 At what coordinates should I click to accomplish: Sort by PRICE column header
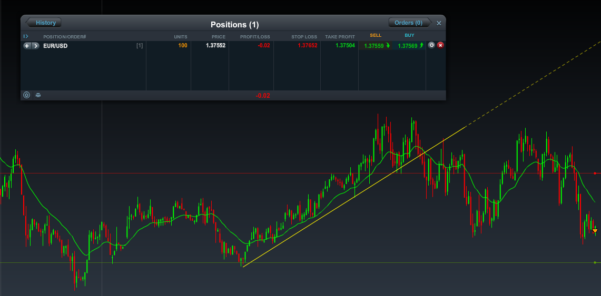tap(219, 37)
